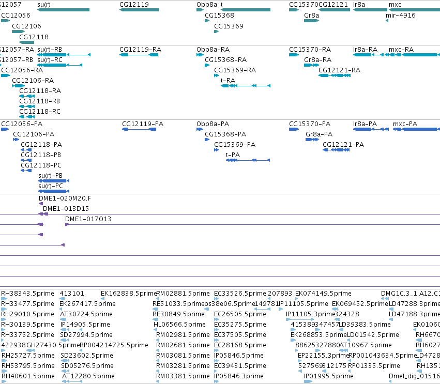This screenshot has width=440, height=384.
Task: Select the RE30849.5prime EST label
Action: (x=178, y=314)
